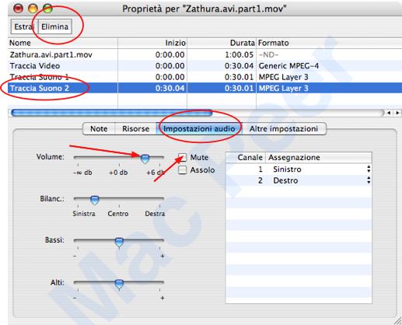402x325 pixels.
Task: Click the scroll left arrow icon
Action: click(389, 113)
